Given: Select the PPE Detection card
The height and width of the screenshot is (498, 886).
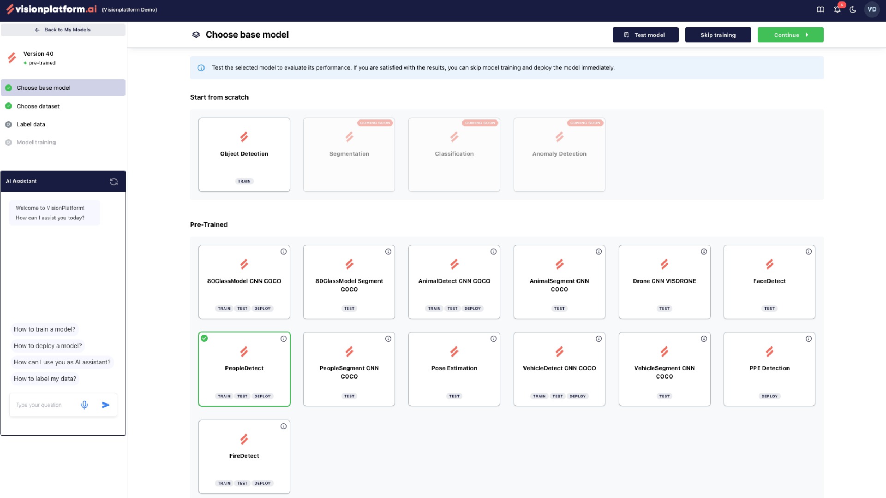Looking at the screenshot, I should click(769, 369).
